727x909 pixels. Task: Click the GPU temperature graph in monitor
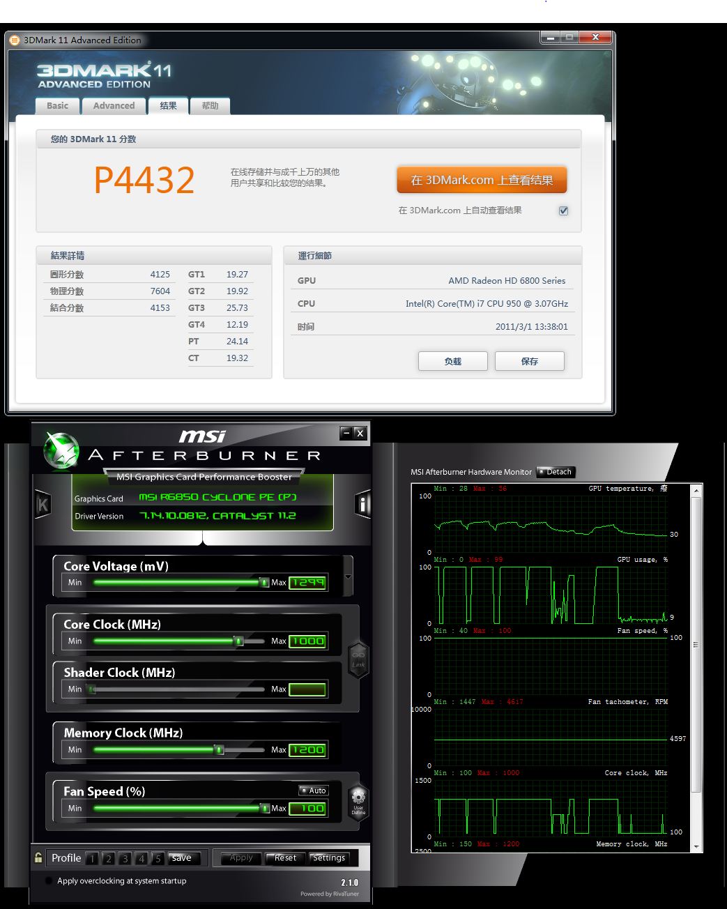[551, 524]
